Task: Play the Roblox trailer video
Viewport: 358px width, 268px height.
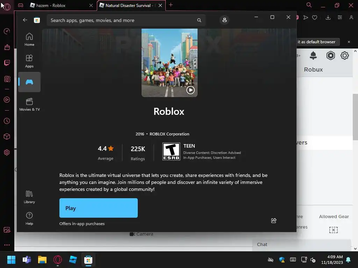Action: (x=191, y=90)
